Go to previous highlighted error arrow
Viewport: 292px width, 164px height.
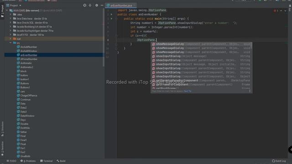(x=281, y=11)
